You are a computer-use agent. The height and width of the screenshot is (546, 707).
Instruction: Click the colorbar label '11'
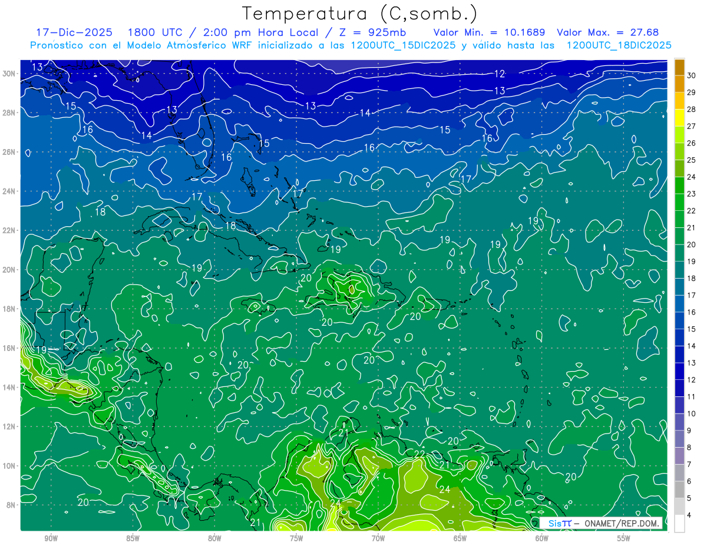pyautogui.click(x=691, y=396)
